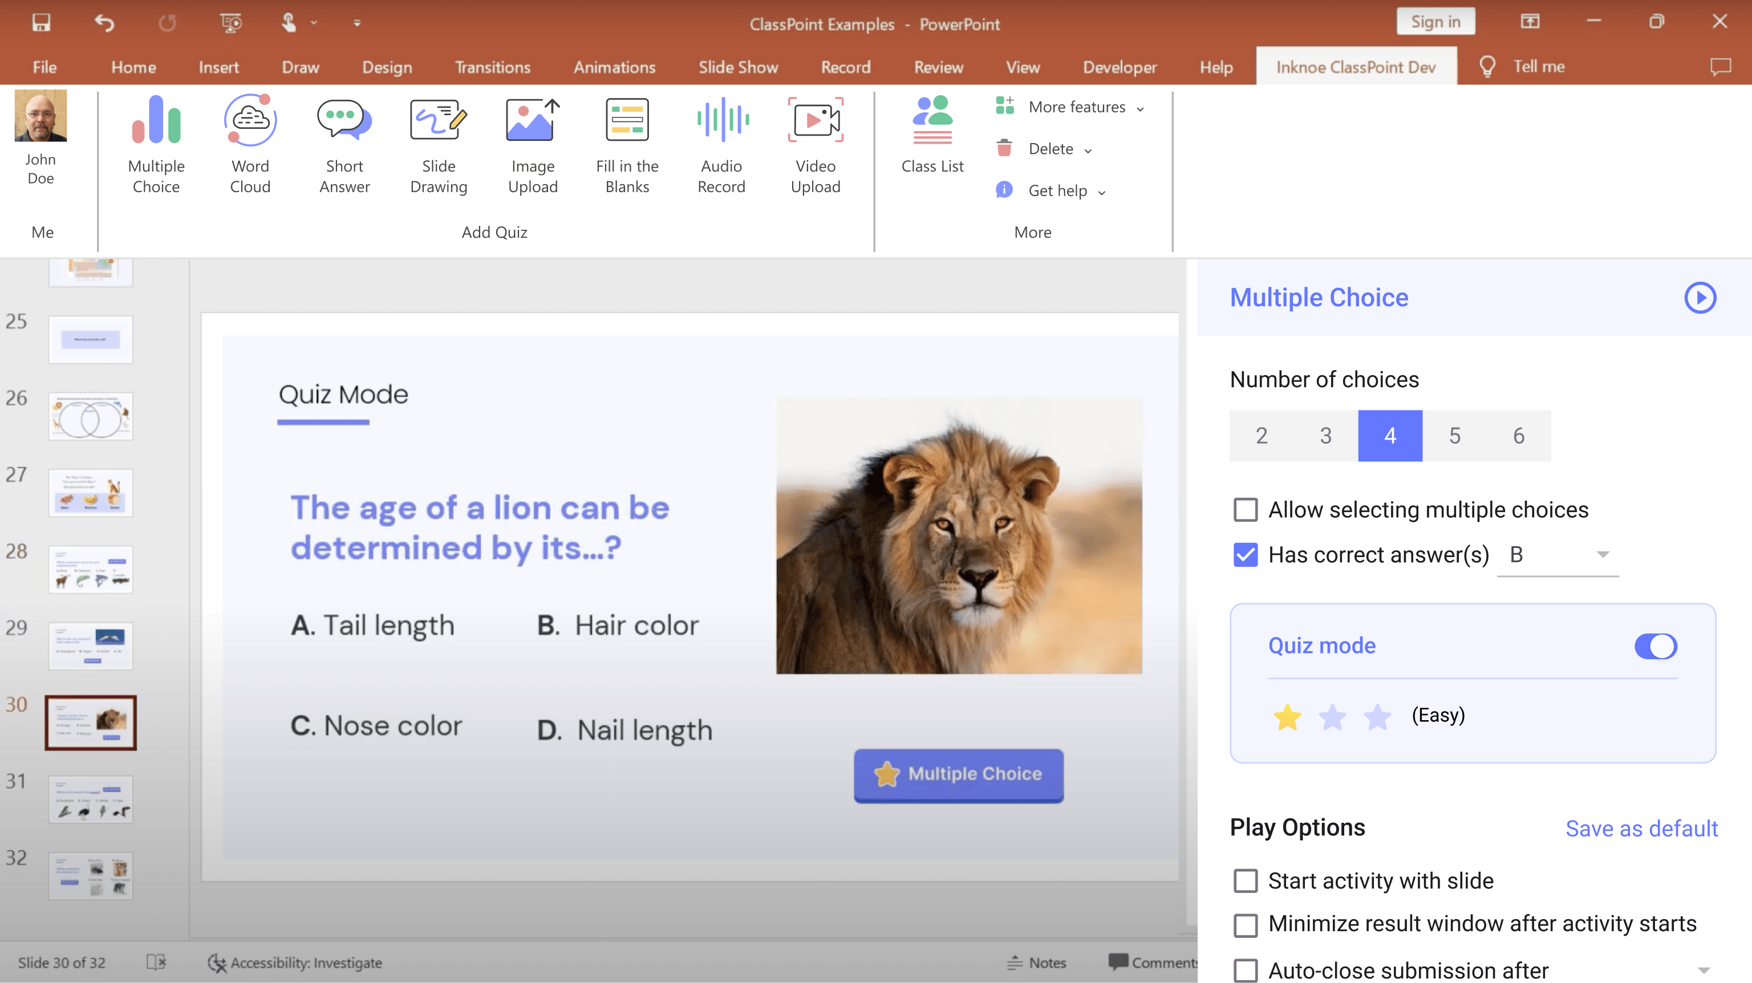The width and height of the screenshot is (1752, 983).
Task: Add a Word Cloud activity
Action: click(250, 143)
